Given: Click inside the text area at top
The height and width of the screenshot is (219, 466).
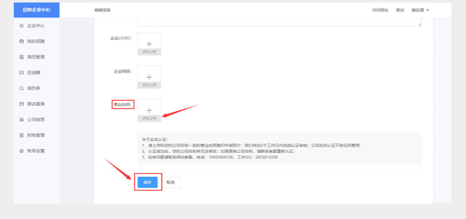Looking at the screenshot, I should [279, 22].
